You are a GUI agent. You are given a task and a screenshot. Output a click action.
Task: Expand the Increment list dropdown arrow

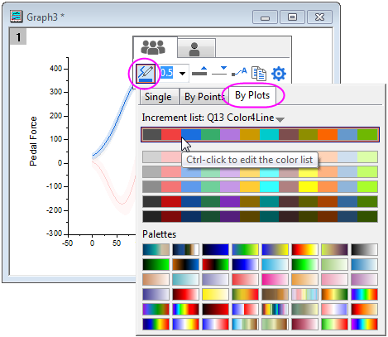point(280,119)
